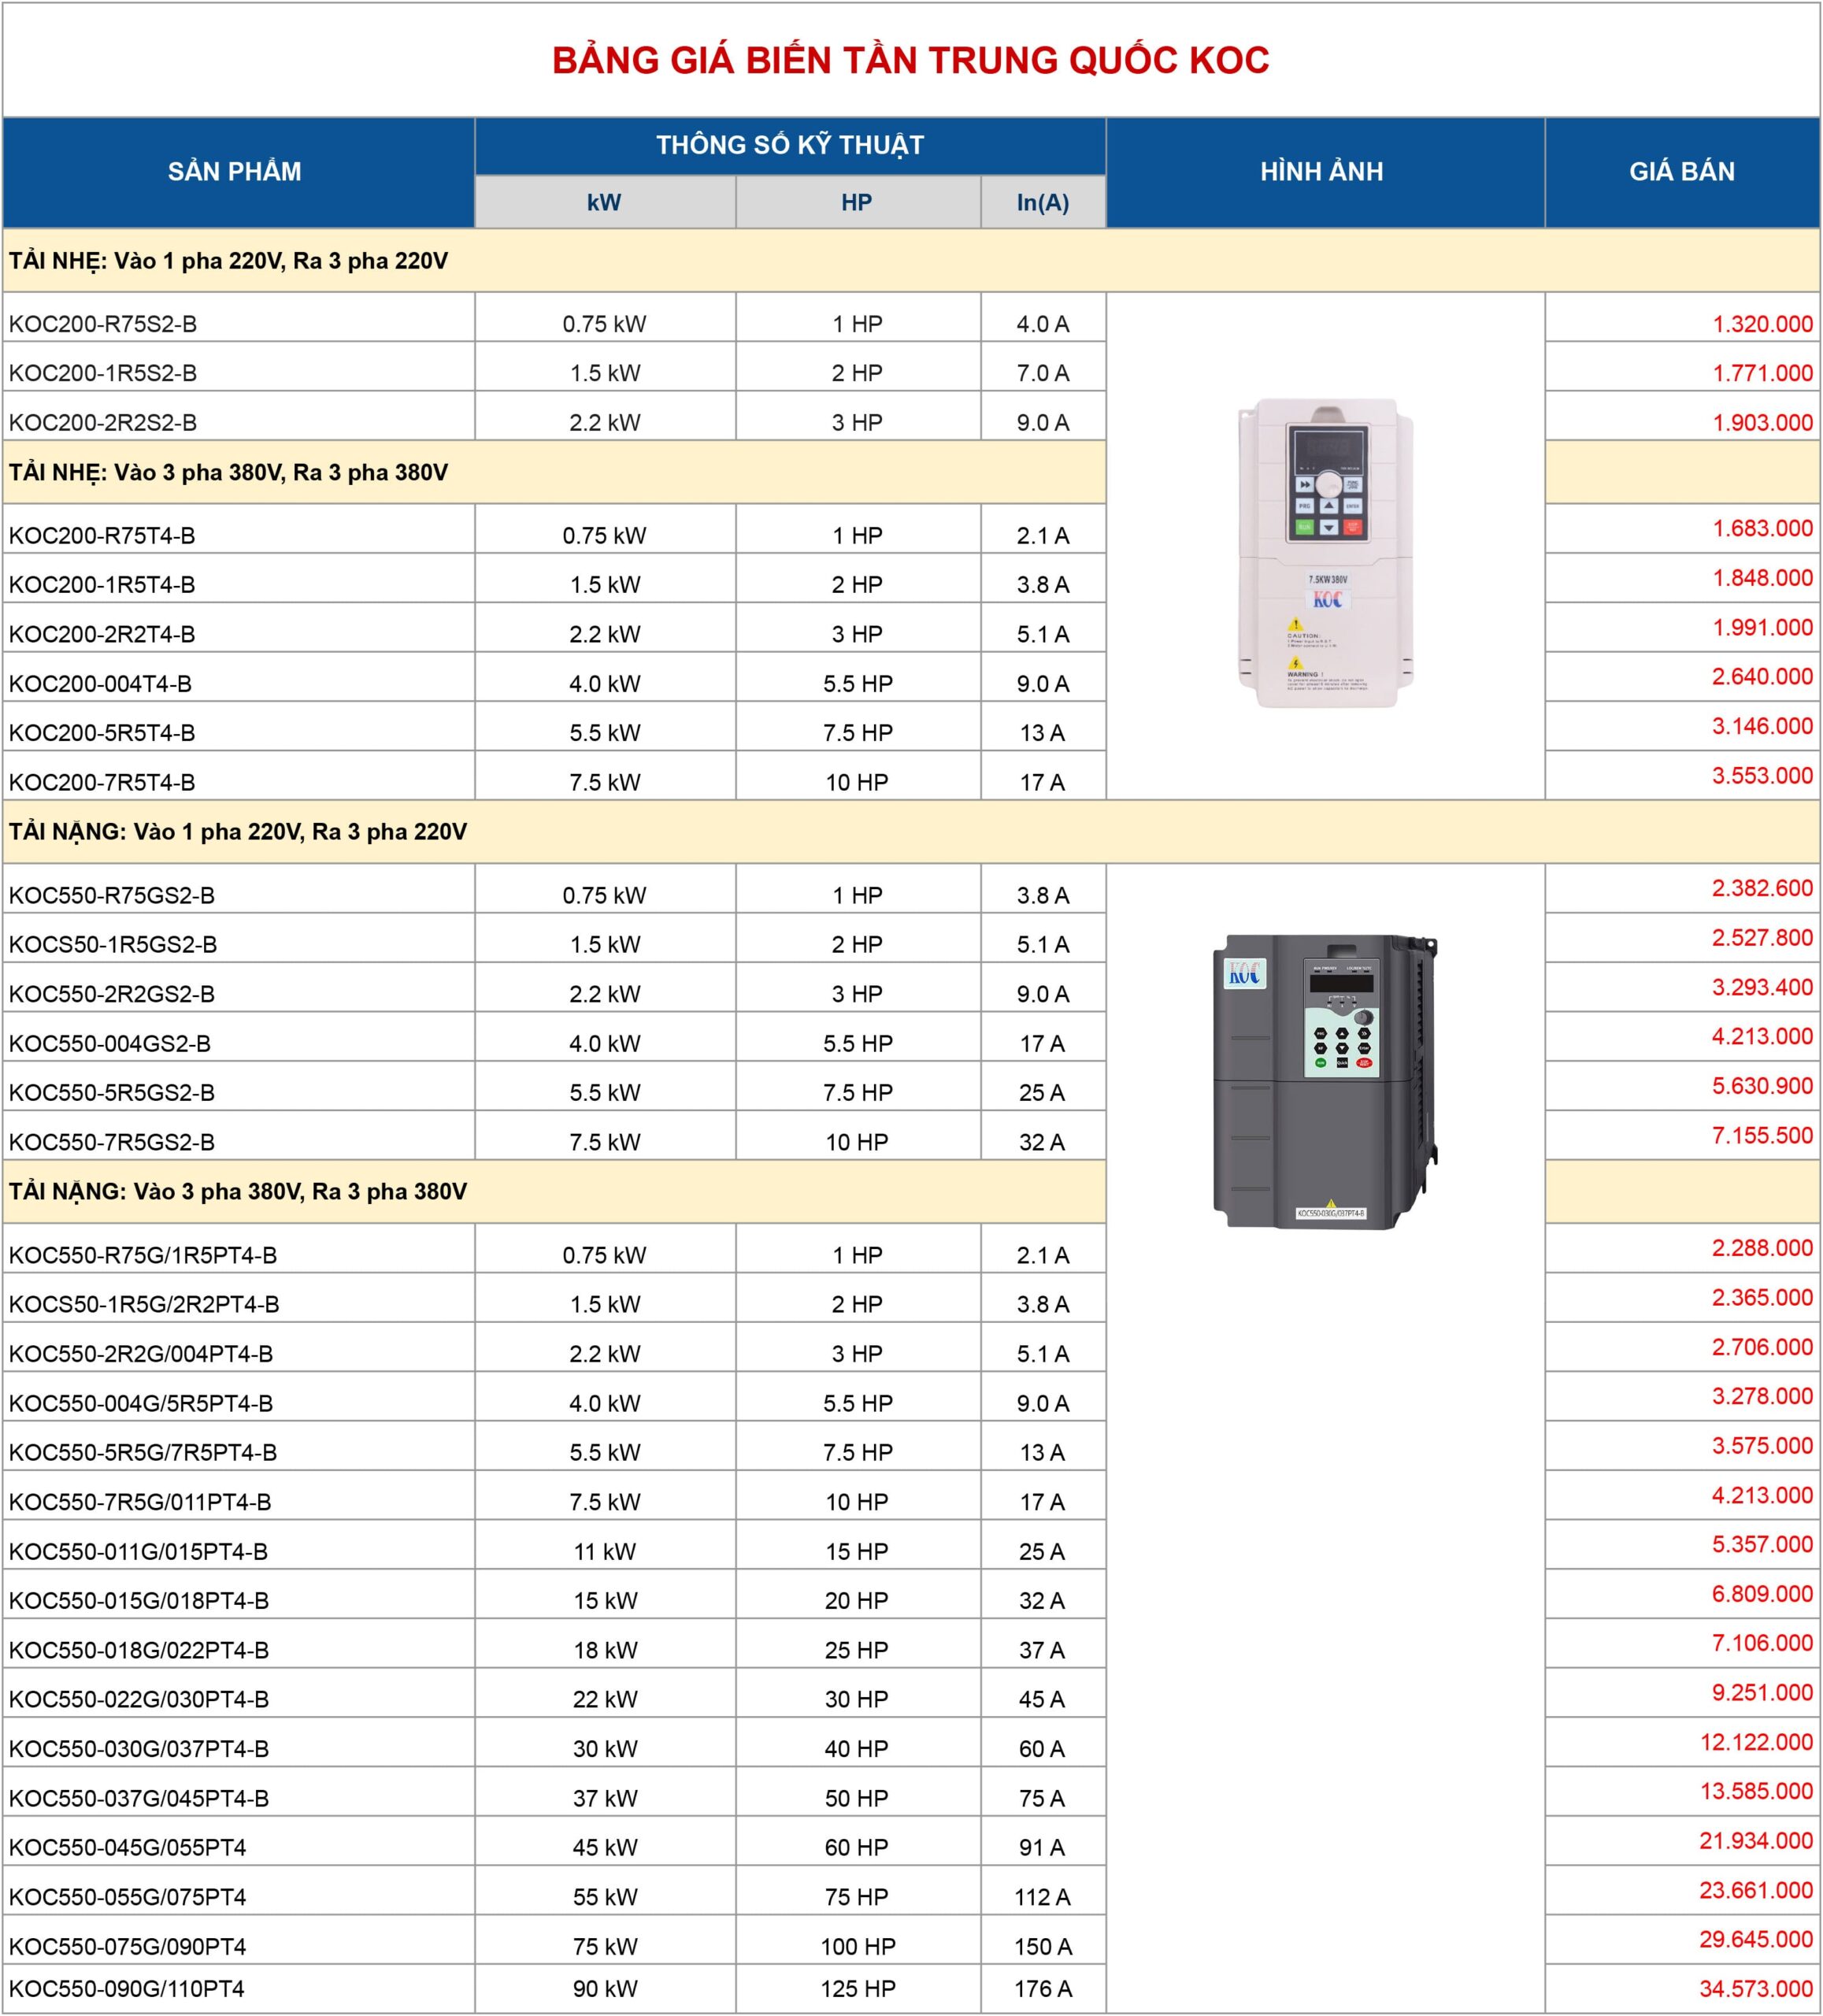Image resolution: width=1823 pixels, height=2016 pixels.
Task: Select product KOC200-R75S2-B cell
Action: (103, 324)
